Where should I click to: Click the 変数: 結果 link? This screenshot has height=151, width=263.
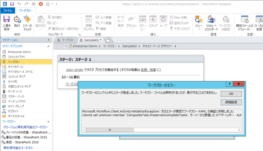[148, 70]
